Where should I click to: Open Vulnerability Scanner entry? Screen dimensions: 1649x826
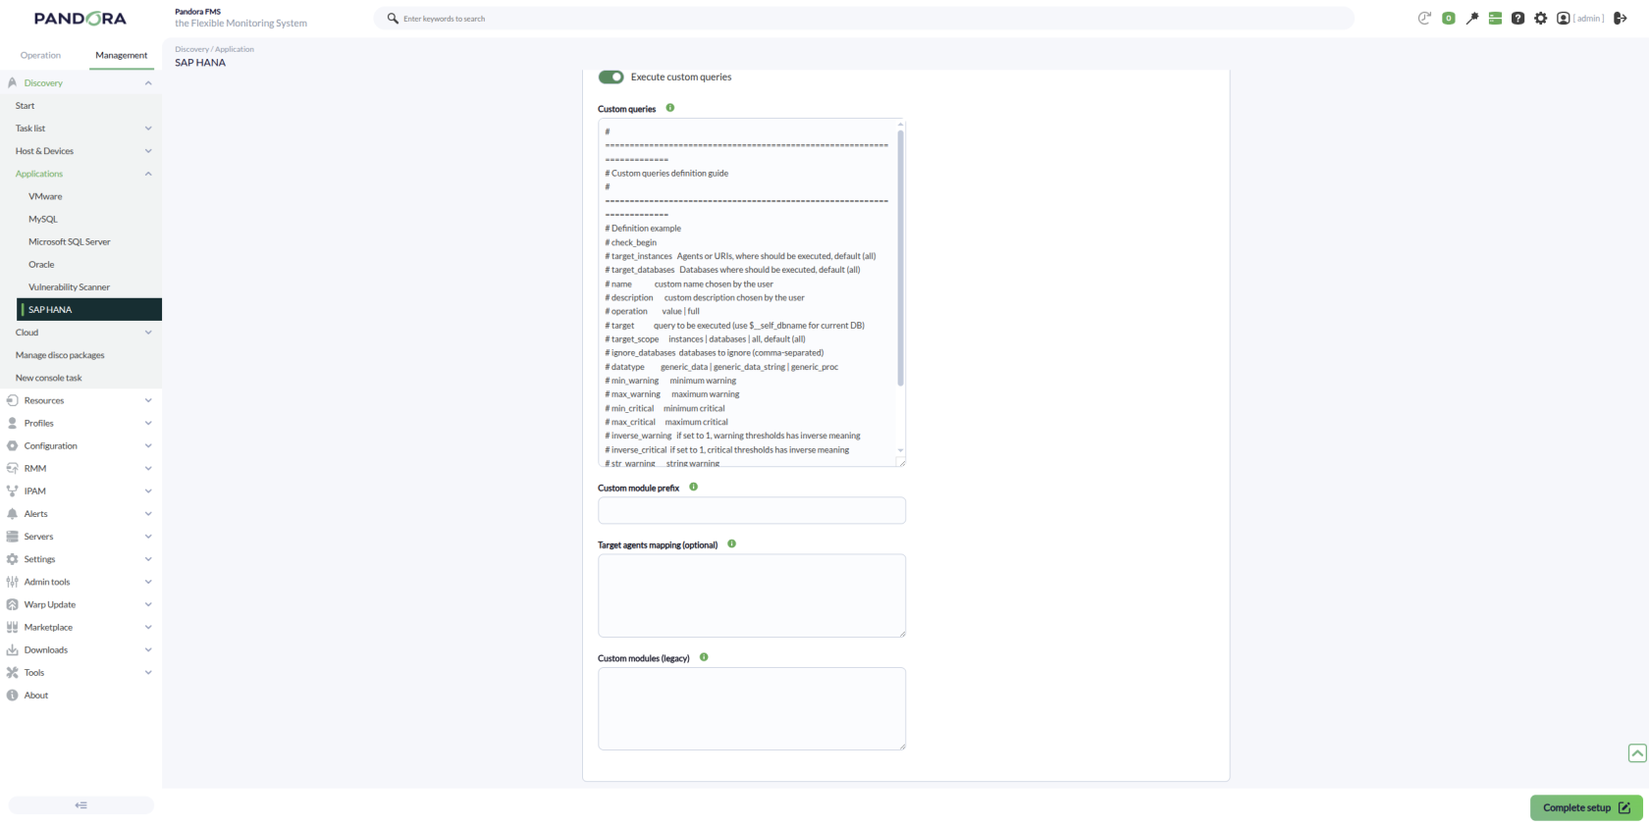click(x=70, y=286)
